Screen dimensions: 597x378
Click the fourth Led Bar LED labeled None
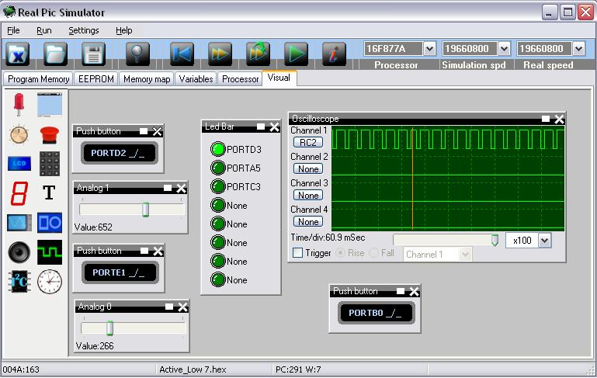218,205
